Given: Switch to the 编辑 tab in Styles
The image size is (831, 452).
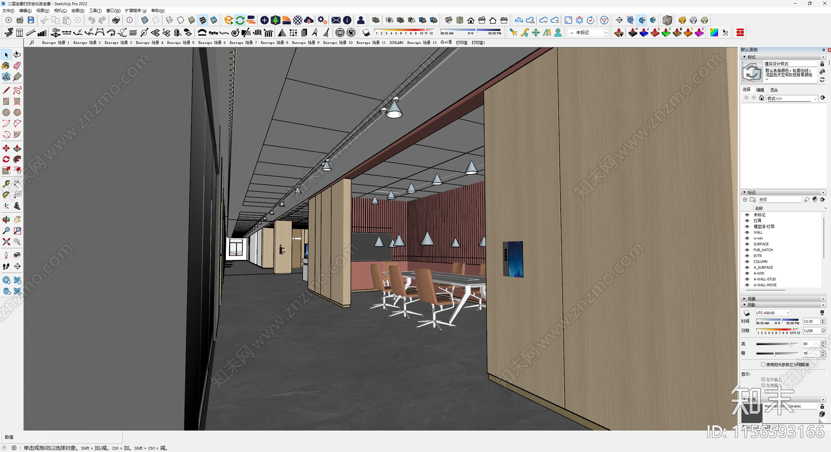Looking at the screenshot, I should [x=760, y=90].
